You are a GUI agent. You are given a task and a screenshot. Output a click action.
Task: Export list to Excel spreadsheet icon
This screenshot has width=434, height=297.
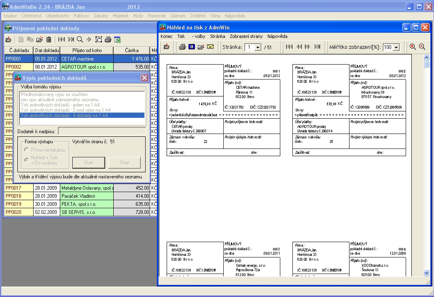[x=117, y=40]
